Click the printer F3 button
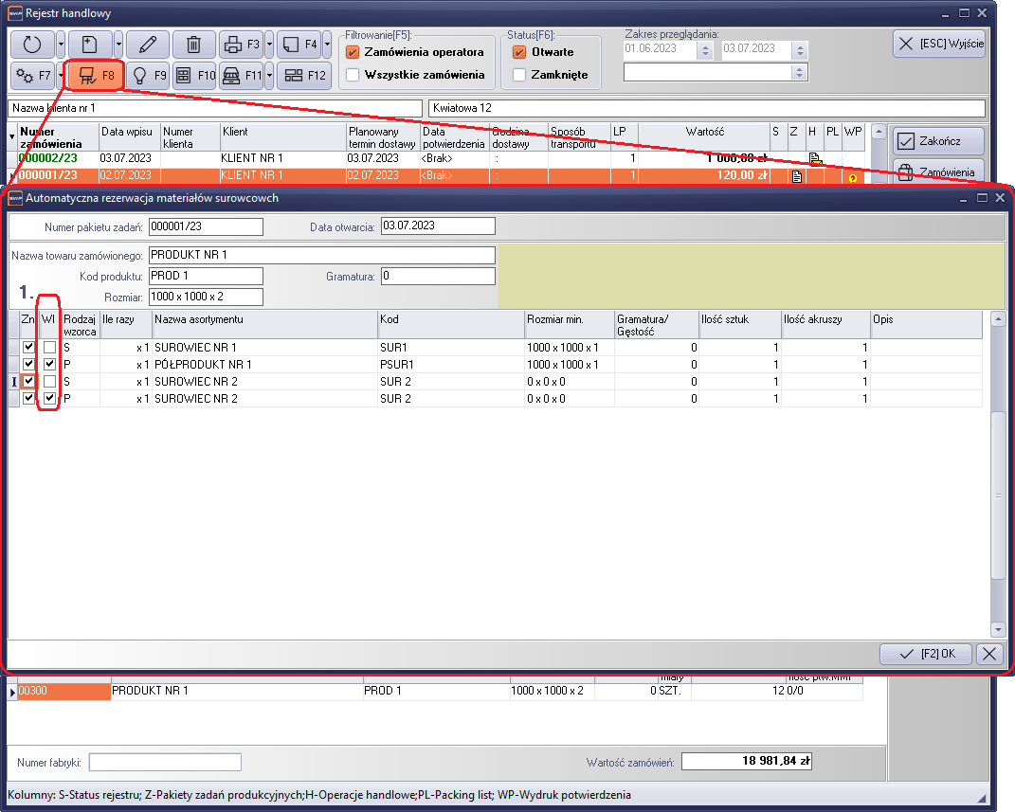Image resolution: width=1015 pixels, height=812 pixels. click(241, 44)
